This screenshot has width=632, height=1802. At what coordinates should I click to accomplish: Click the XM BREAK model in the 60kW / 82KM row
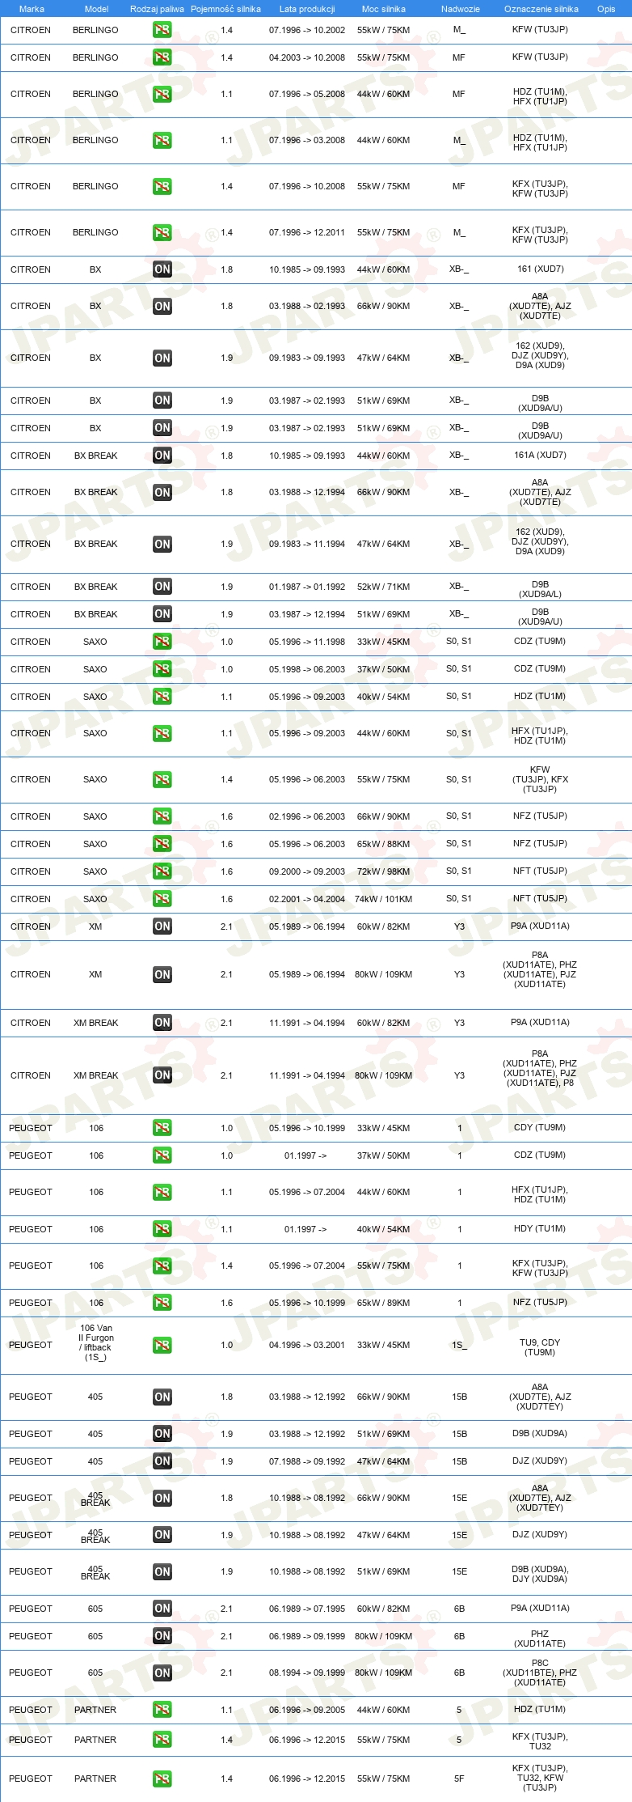96,1023
